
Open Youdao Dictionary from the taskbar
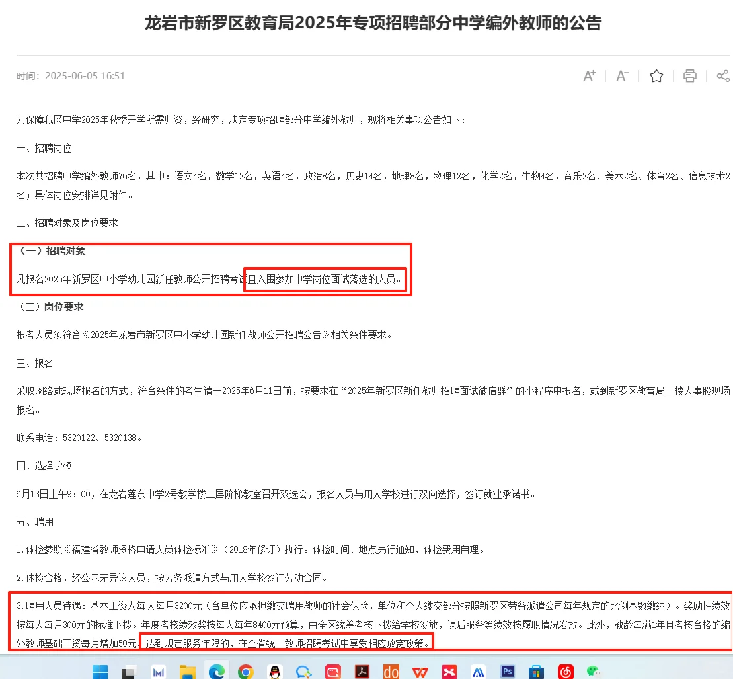pyautogui.click(x=391, y=671)
